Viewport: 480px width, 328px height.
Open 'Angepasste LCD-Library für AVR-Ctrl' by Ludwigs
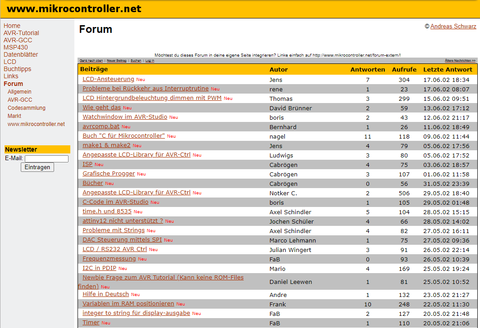coord(137,155)
